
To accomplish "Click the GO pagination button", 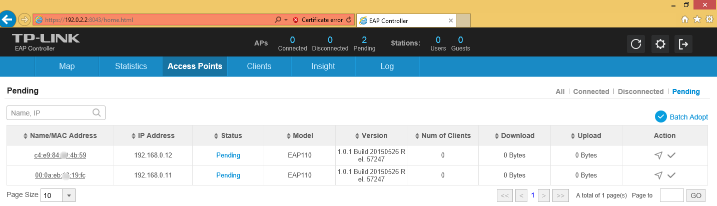I will (x=696, y=195).
